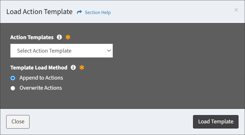Click the 'Append to Actions' label text

coord(41,78)
